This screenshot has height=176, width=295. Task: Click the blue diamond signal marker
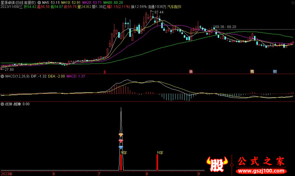(121, 147)
